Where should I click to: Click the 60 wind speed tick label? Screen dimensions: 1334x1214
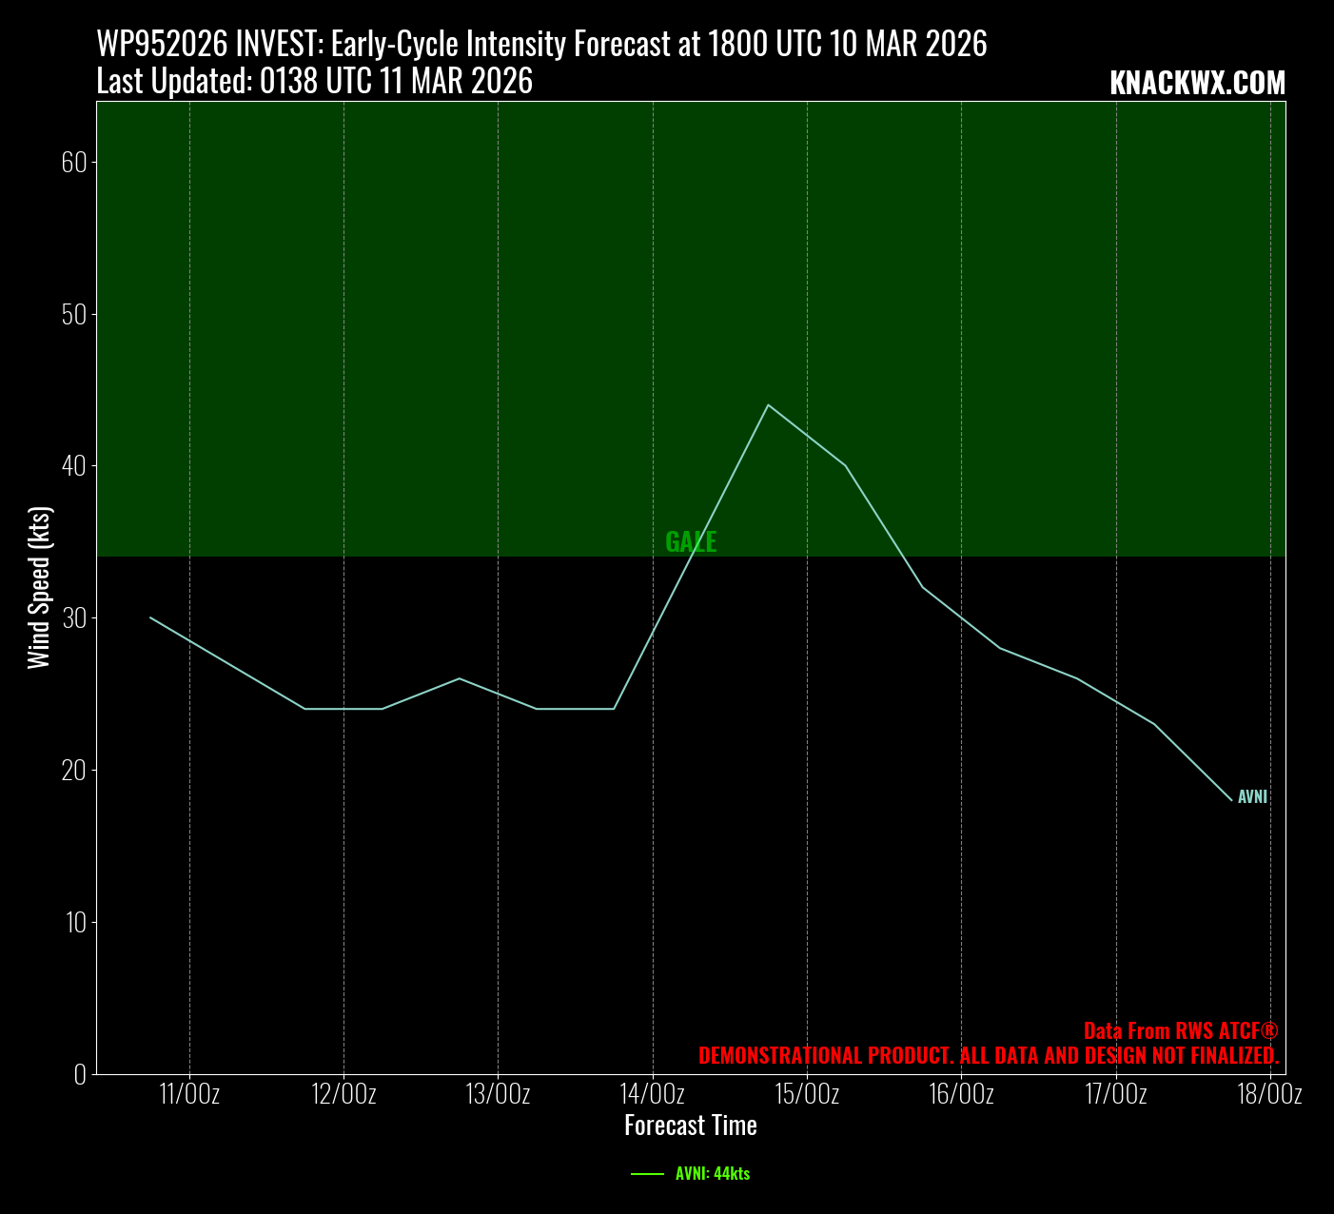[73, 162]
